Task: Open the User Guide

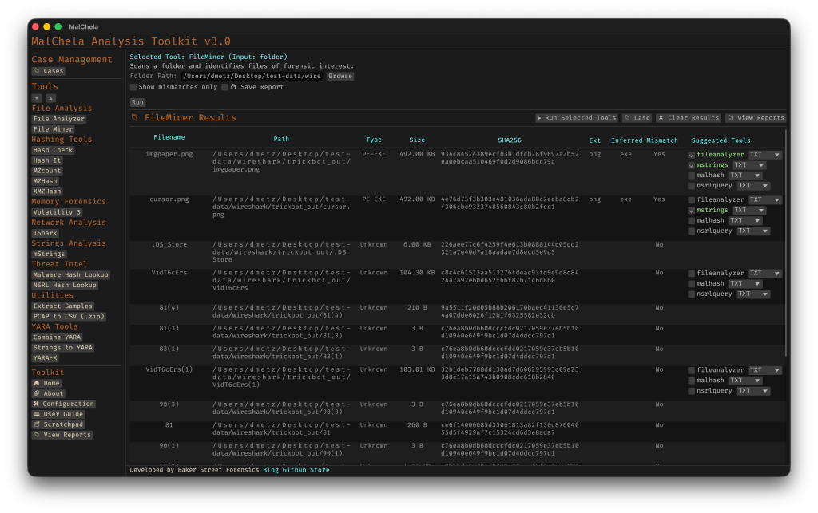Action: [x=58, y=415]
